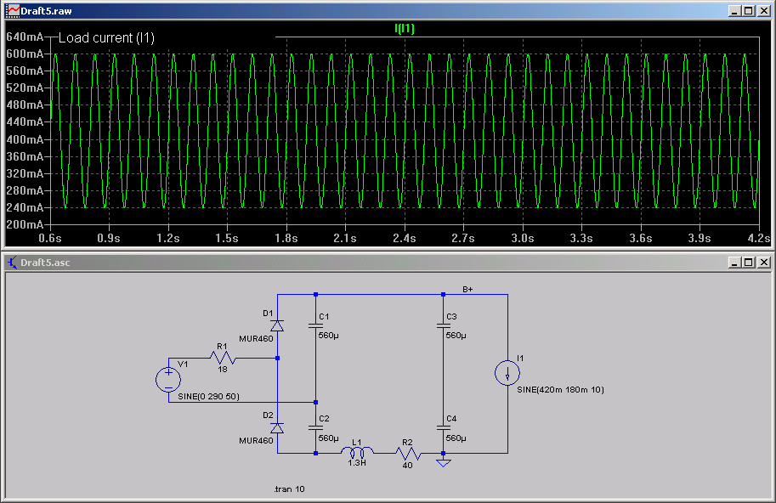Click the C2 value 560µ
This screenshot has height=503, width=776.
point(329,438)
